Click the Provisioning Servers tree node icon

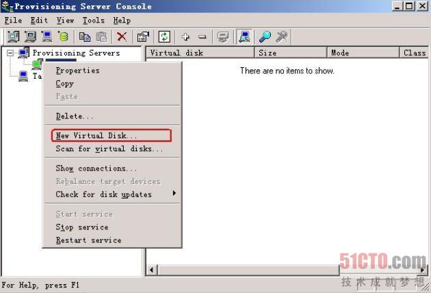[x=23, y=53]
